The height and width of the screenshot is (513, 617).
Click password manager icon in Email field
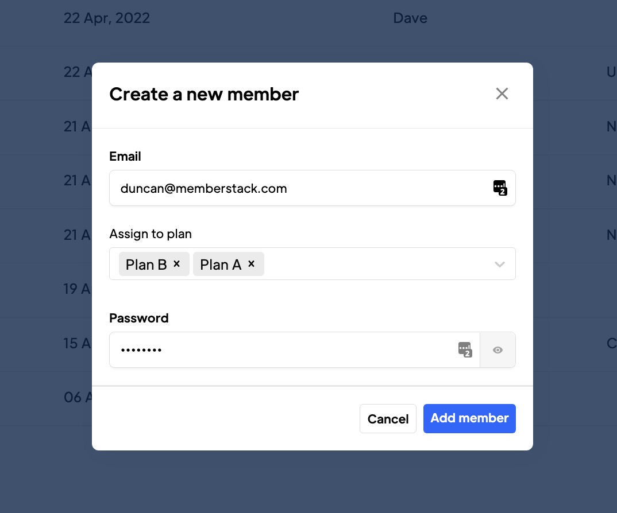tap(500, 188)
